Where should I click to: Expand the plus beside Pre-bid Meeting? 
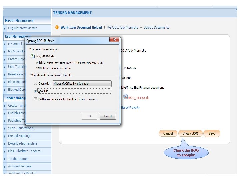coord(5,136)
